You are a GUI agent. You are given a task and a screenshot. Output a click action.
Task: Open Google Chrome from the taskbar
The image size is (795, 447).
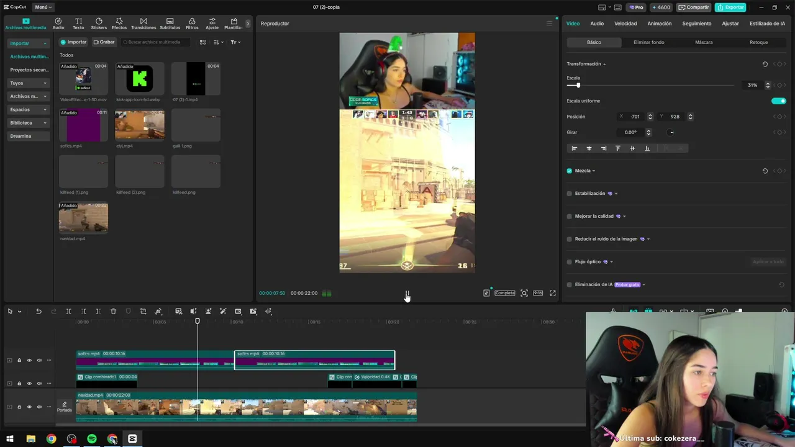click(51, 439)
